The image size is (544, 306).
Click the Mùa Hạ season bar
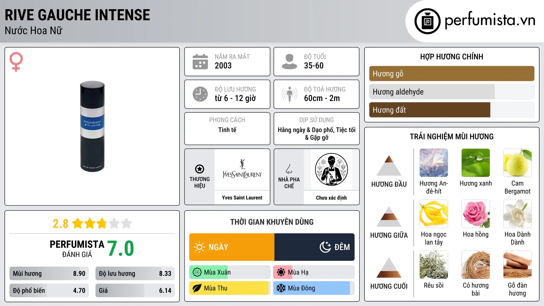click(314, 272)
